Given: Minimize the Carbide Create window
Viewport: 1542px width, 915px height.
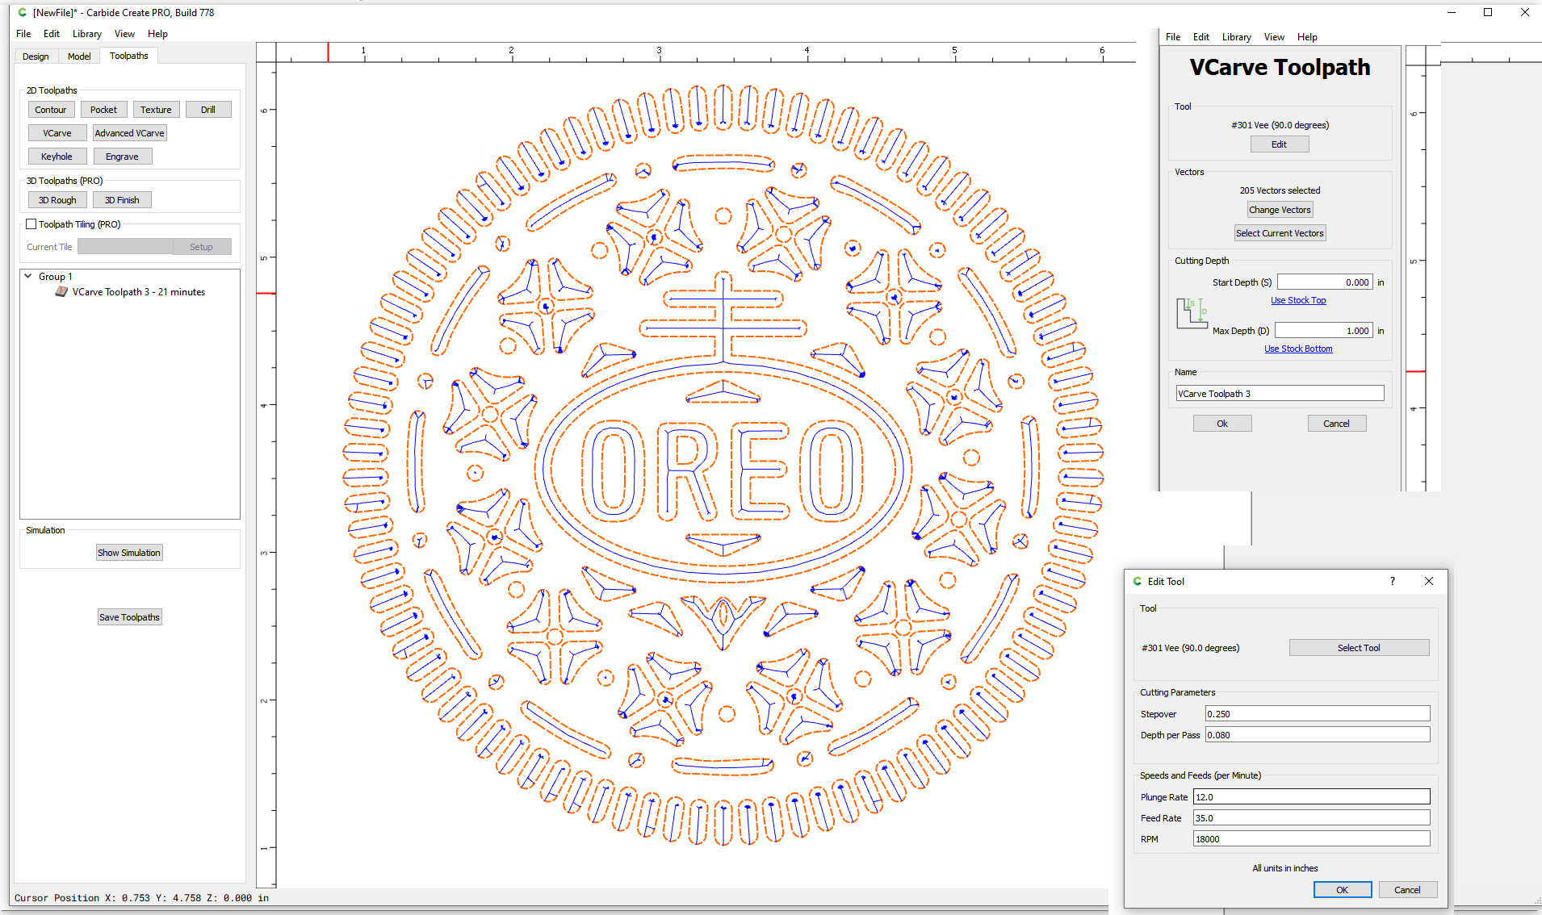Looking at the screenshot, I should click(1451, 12).
